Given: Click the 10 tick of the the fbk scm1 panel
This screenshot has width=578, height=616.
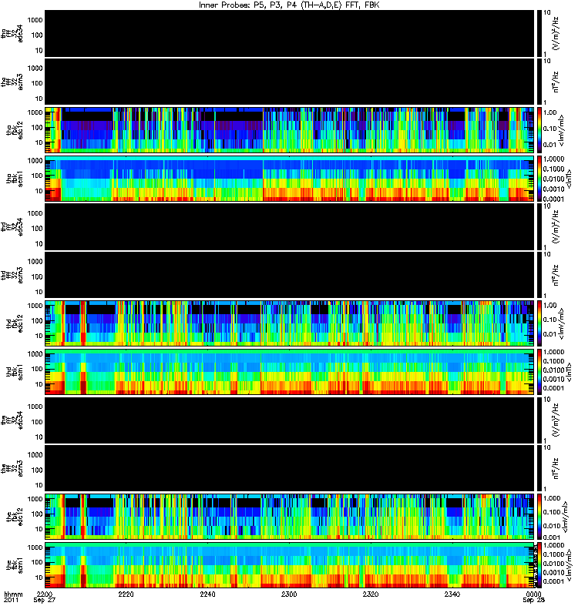Looking at the screenshot, I should coord(39,577).
